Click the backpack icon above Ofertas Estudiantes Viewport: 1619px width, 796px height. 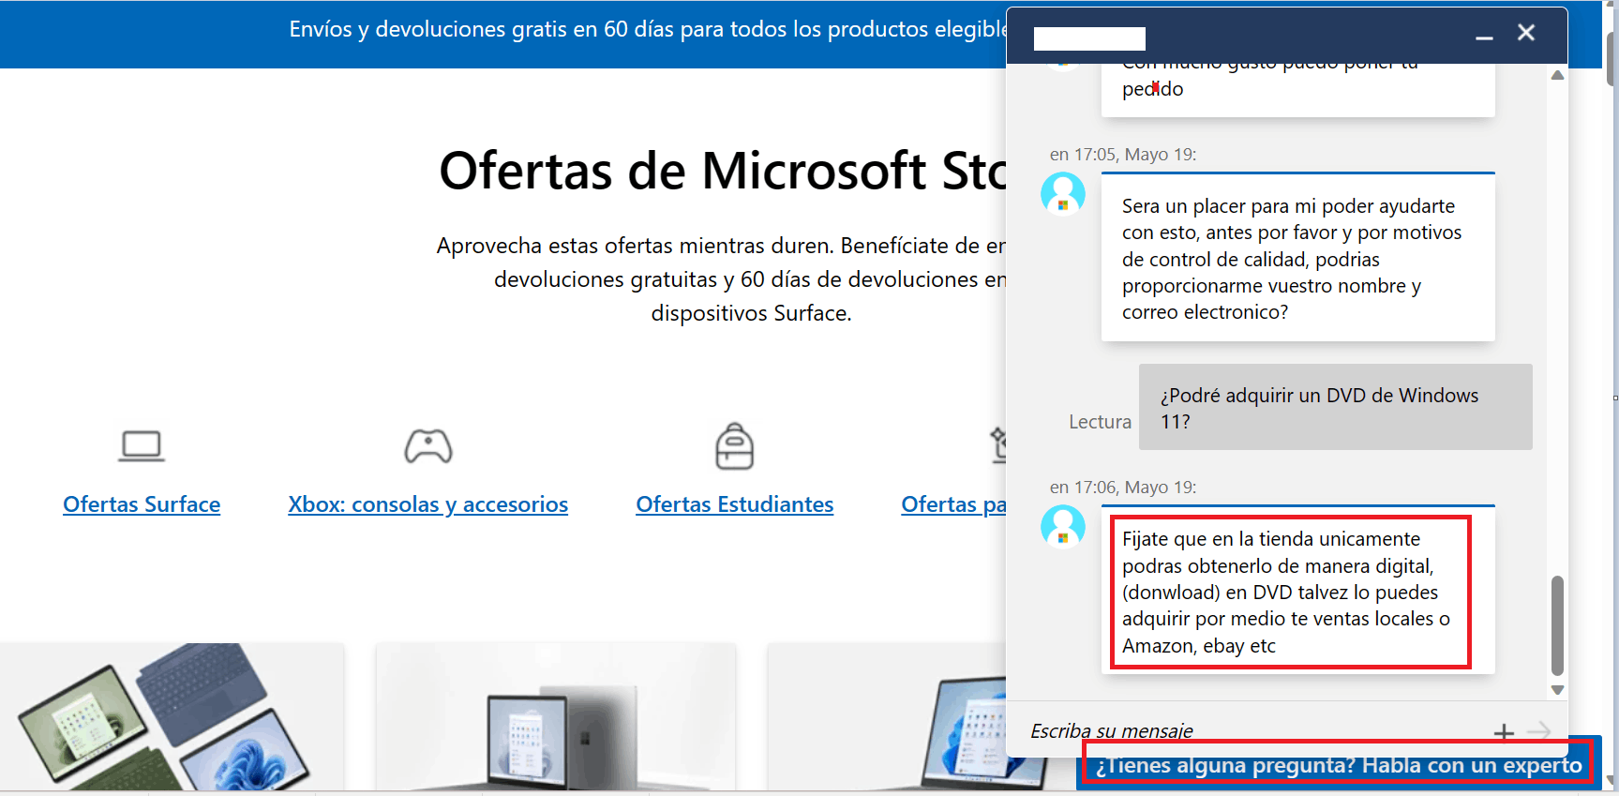tap(735, 445)
